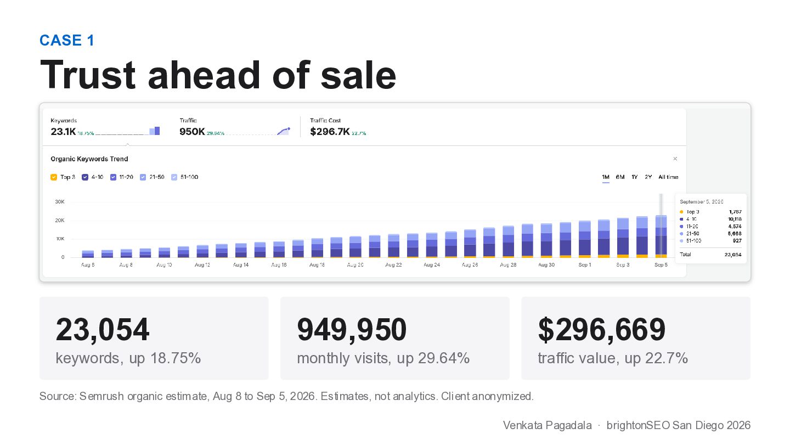Close the Organic Keywords Trend panel
The image size is (790, 445).
(x=675, y=159)
